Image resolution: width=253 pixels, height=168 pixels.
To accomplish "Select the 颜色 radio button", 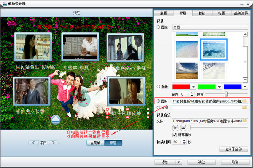I will (158, 87).
